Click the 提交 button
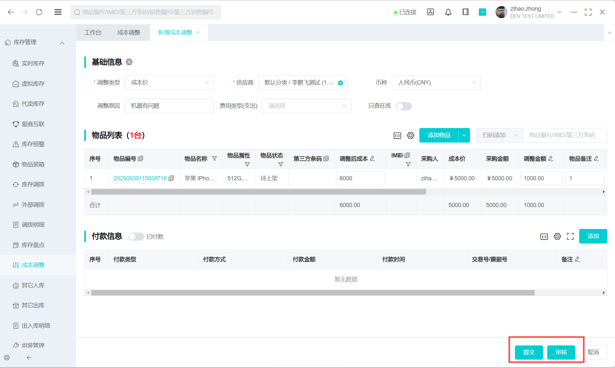 [x=528, y=352]
